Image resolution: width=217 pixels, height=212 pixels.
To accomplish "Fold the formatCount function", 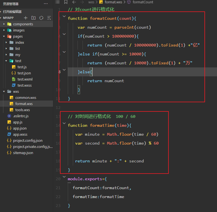I will pyautogui.click(x=64, y=16).
